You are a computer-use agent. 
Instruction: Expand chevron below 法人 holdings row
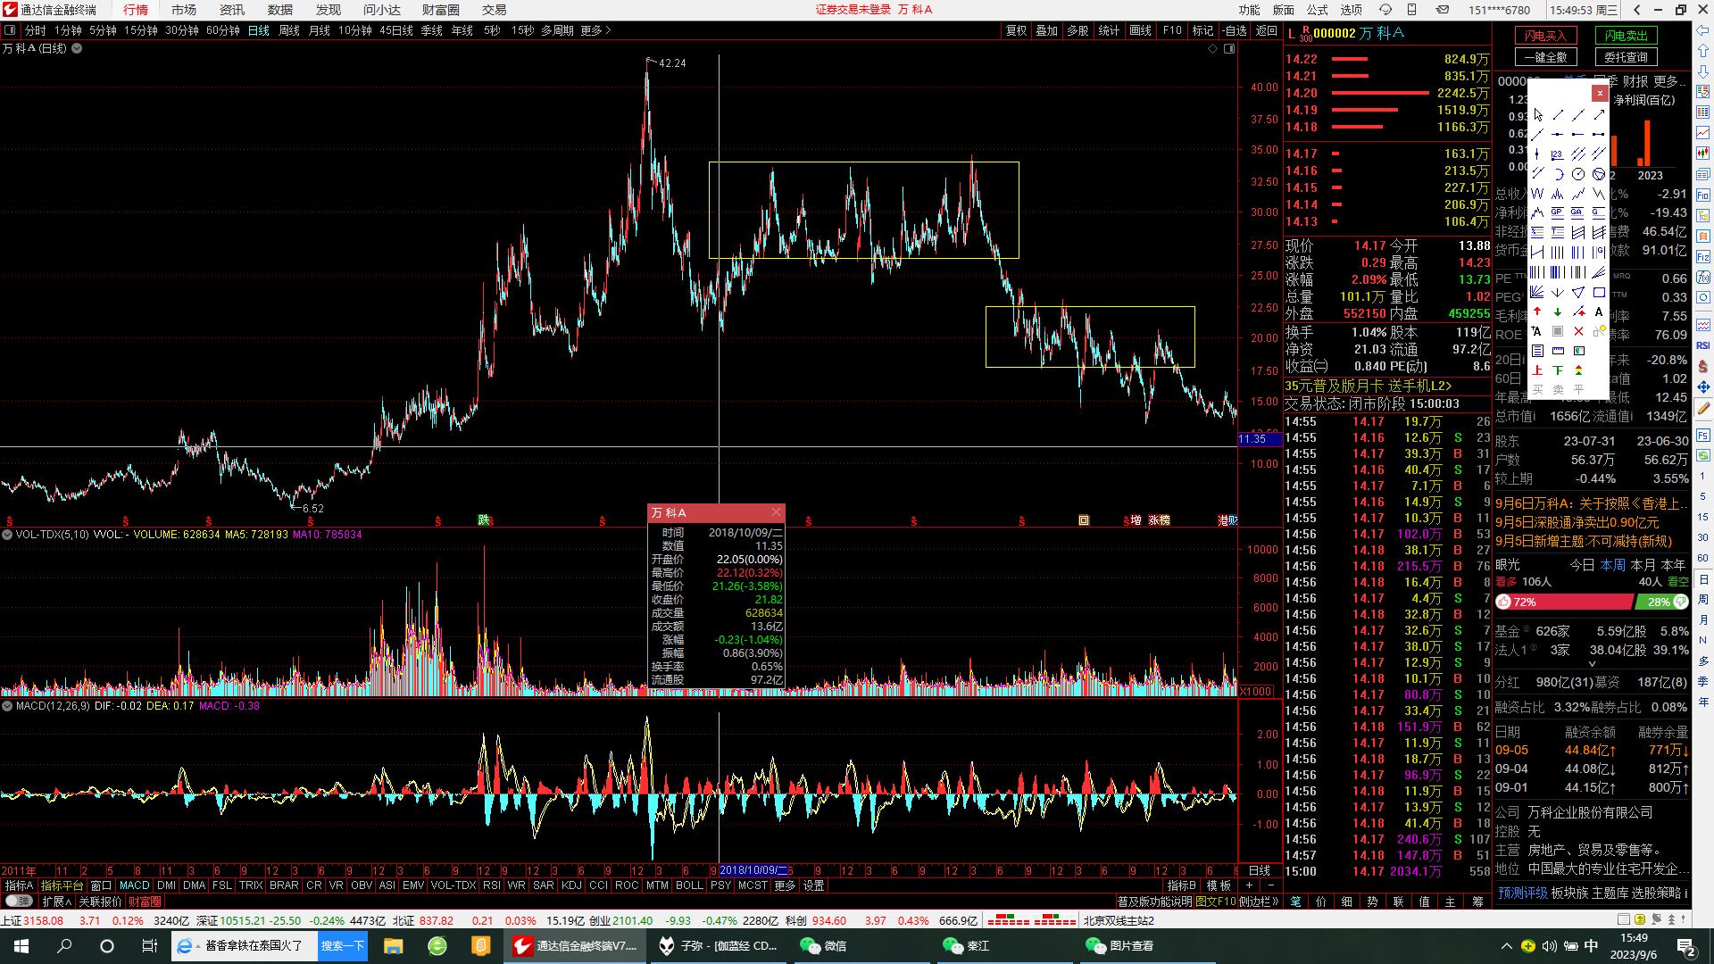[x=1592, y=664]
